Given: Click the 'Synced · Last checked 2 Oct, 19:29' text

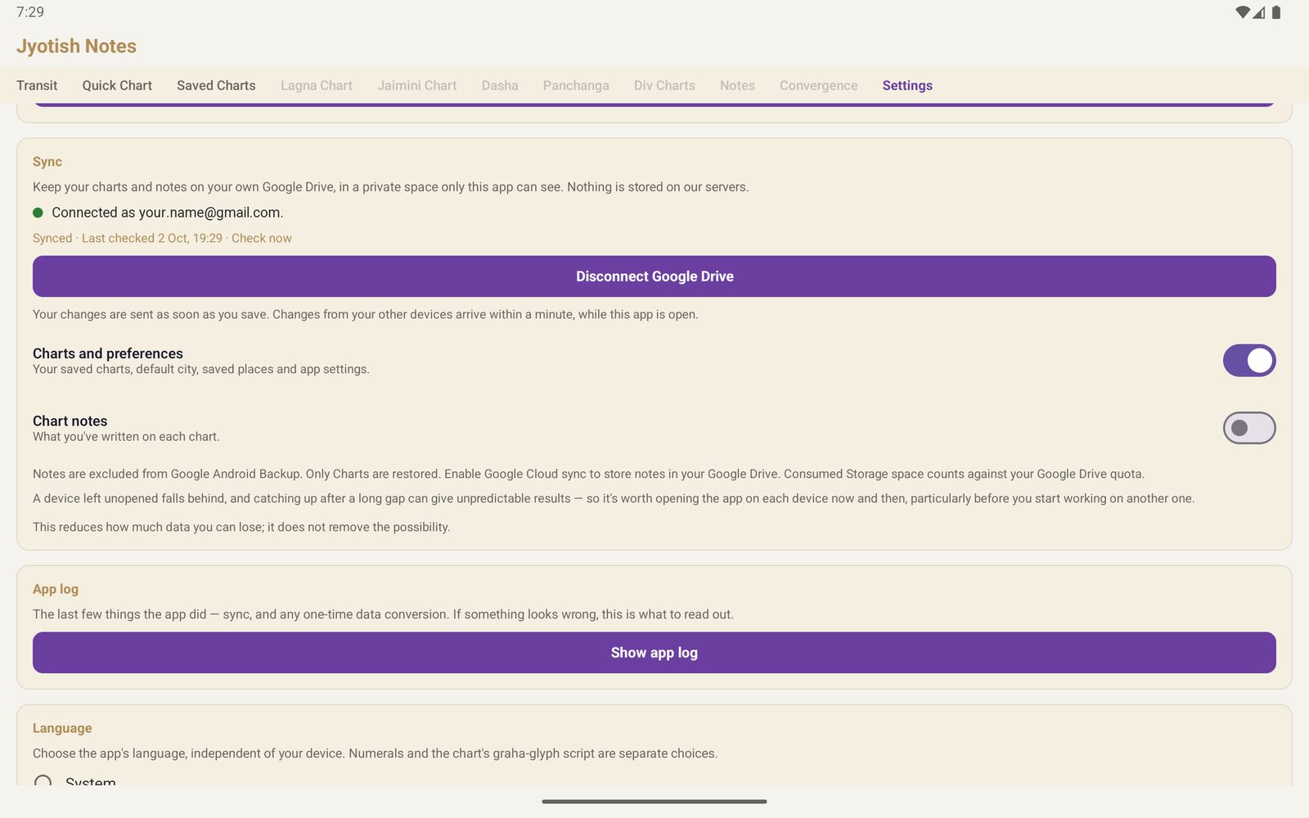Looking at the screenshot, I should pos(128,238).
